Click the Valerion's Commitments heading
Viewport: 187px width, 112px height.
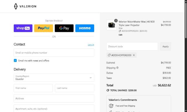click(x=123, y=100)
